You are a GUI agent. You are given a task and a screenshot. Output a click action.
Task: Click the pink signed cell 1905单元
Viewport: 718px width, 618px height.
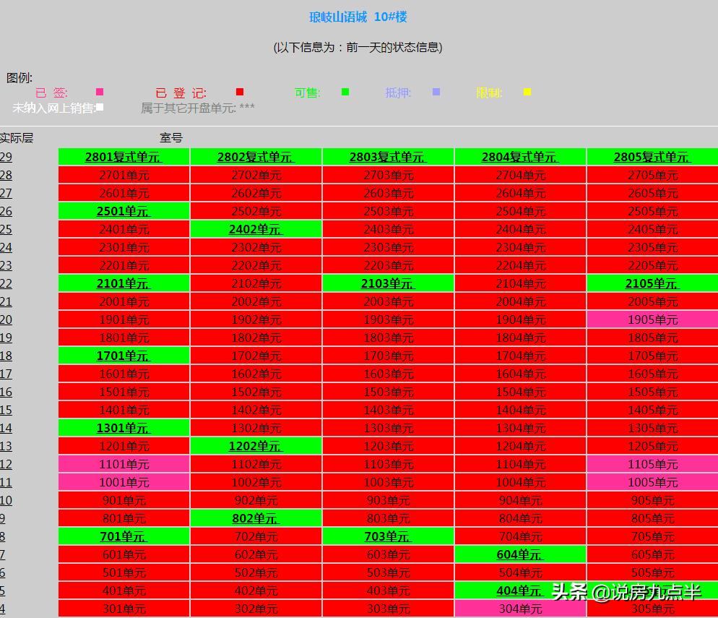pyautogui.click(x=652, y=319)
